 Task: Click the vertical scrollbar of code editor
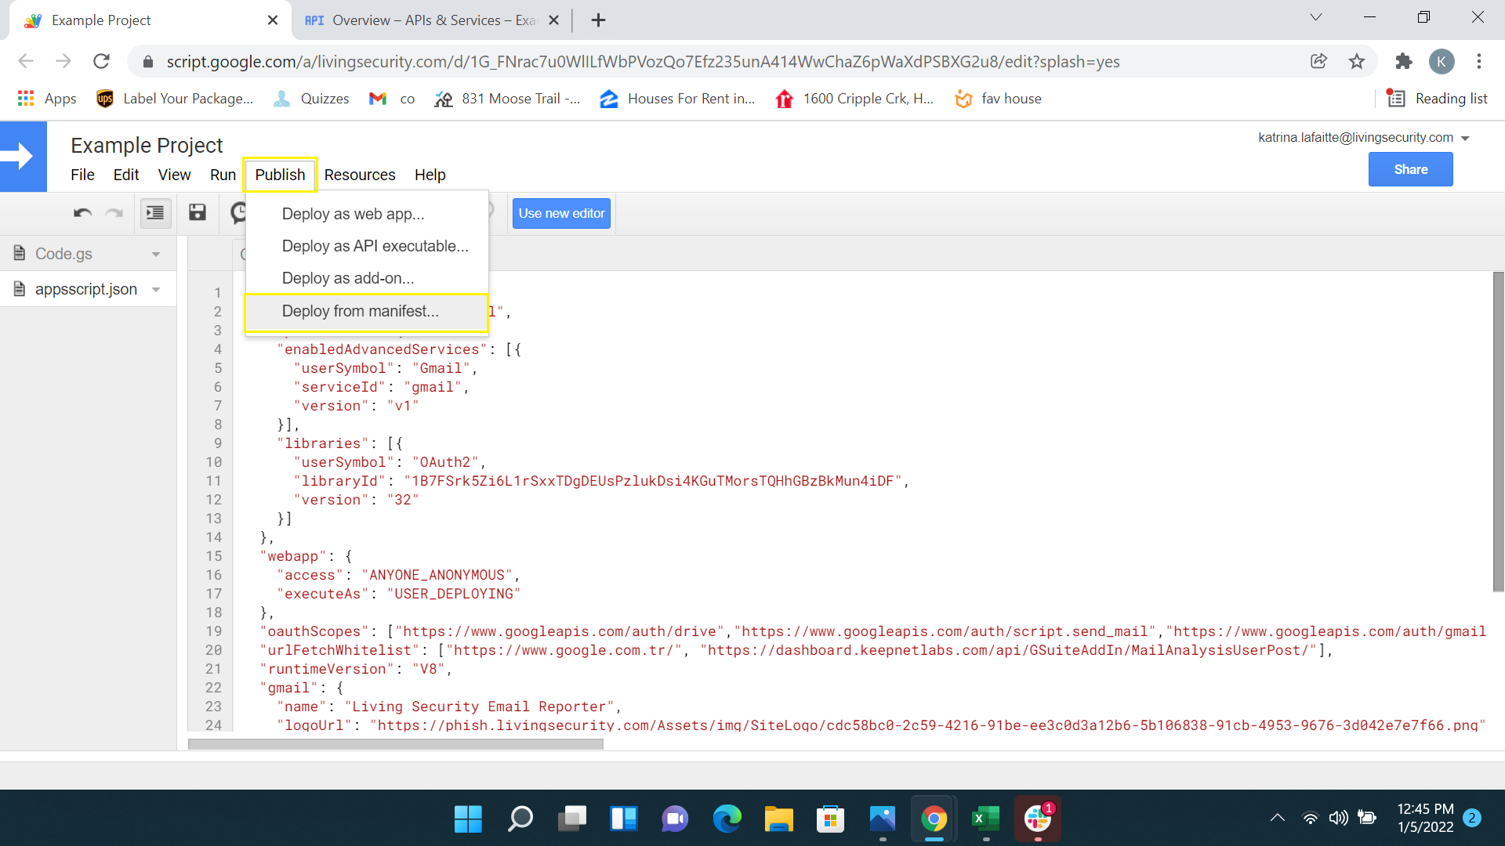coord(1499,431)
